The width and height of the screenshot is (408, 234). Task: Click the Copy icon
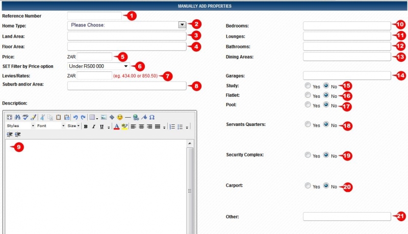click(x=50, y=117)
